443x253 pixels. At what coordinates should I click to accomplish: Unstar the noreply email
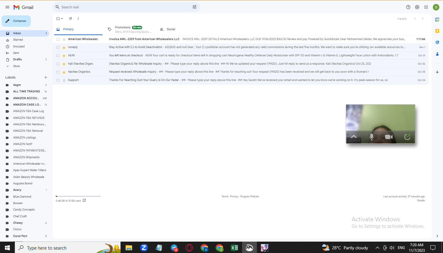point(64,47)
